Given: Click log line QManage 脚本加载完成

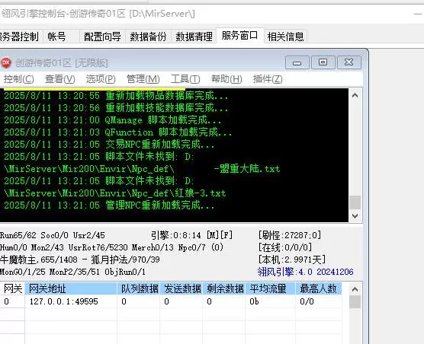Looking at the screenshot, I should click(x=113, y=120).
